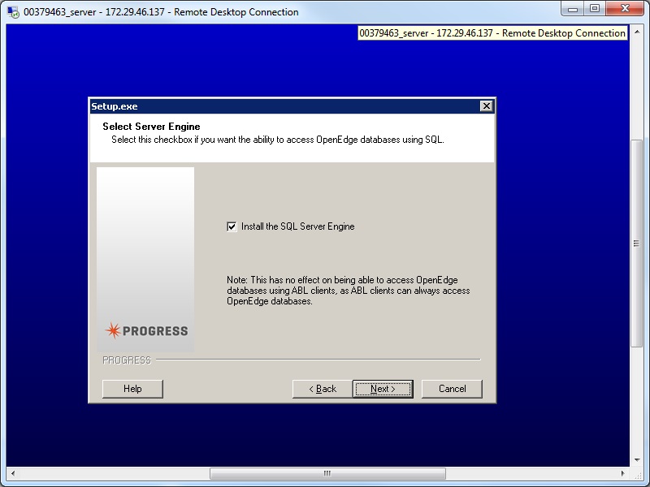Click the scroll right arrow
Screen dimensions: 650x487
coord(622,473)
